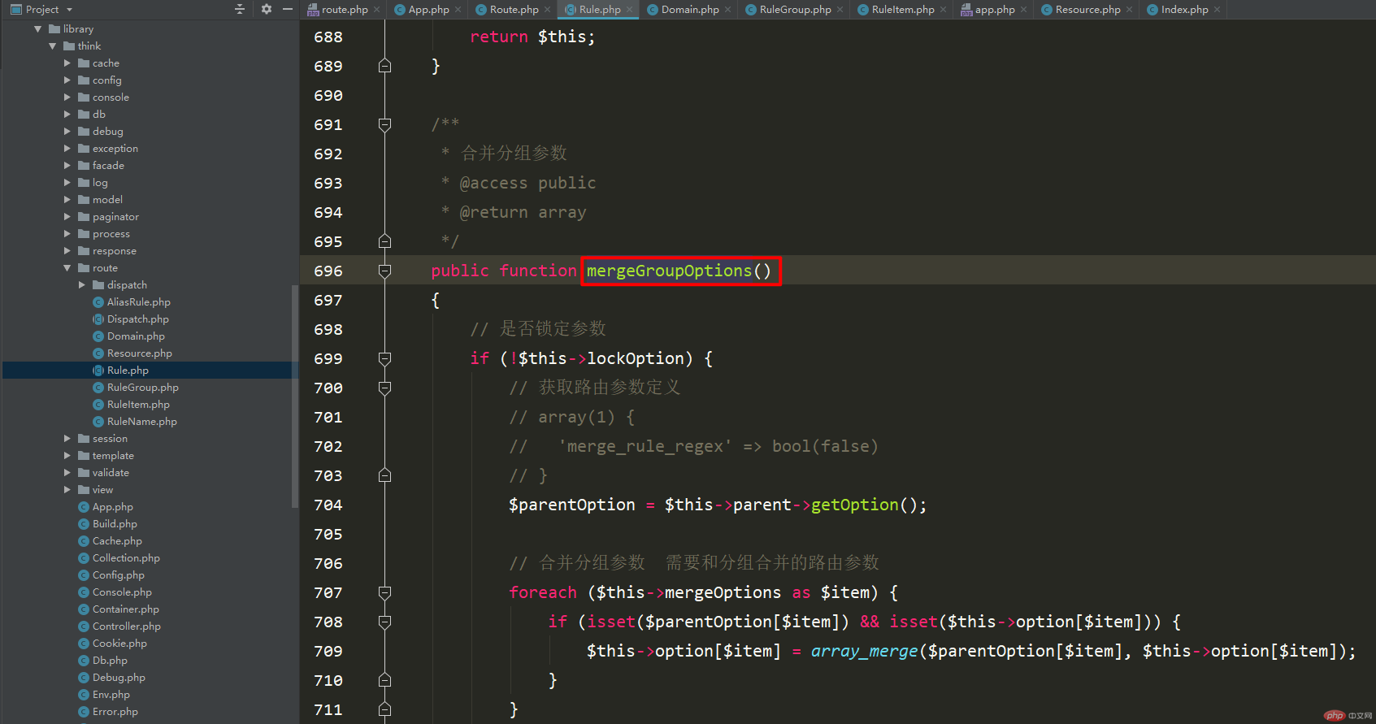Open Controller.php in the project tree
This screenshot has width=1376, height=724.
click(x=126, y=626)
